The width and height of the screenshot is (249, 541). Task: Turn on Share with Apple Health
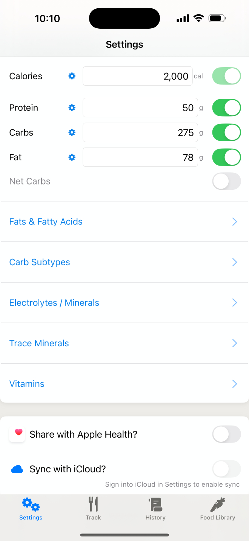[226, 435]
